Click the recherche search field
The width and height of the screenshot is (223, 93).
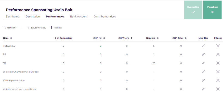12,28
